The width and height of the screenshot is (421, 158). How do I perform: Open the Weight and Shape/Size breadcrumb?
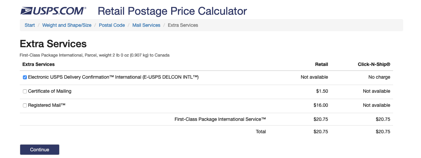[x=67, y=25]
